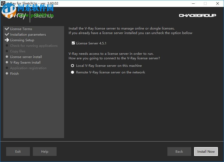Image resolution: width=224 pixels, height=162 pixels.
Task: Uncheck the License Server 4.5.1 checkbox
Action: pyautogui.click(x=73, y=43)
